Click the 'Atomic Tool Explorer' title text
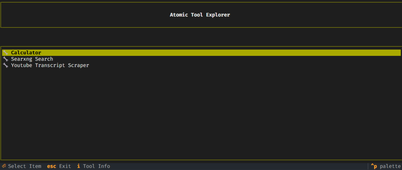402x170 pixels. pyautogui.click(x=200, y=15)
